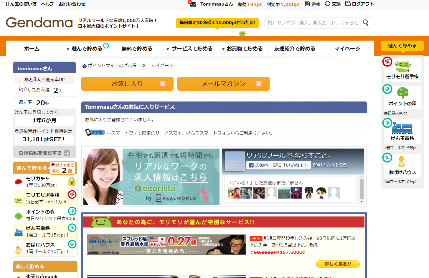Image resolution: width=429 pixels, height=278 pixels.
Task: Click the モリモリ選手権 frog icon in right sidebar
Action: tap(402, 66)
